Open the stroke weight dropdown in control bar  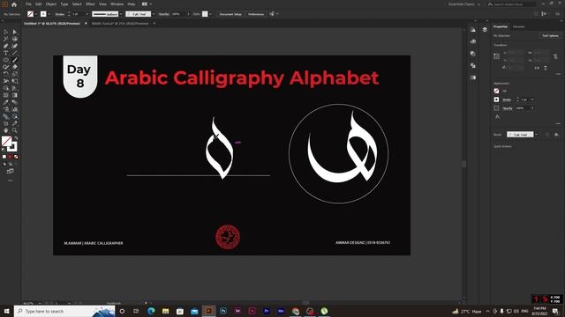tap(87, 14)
